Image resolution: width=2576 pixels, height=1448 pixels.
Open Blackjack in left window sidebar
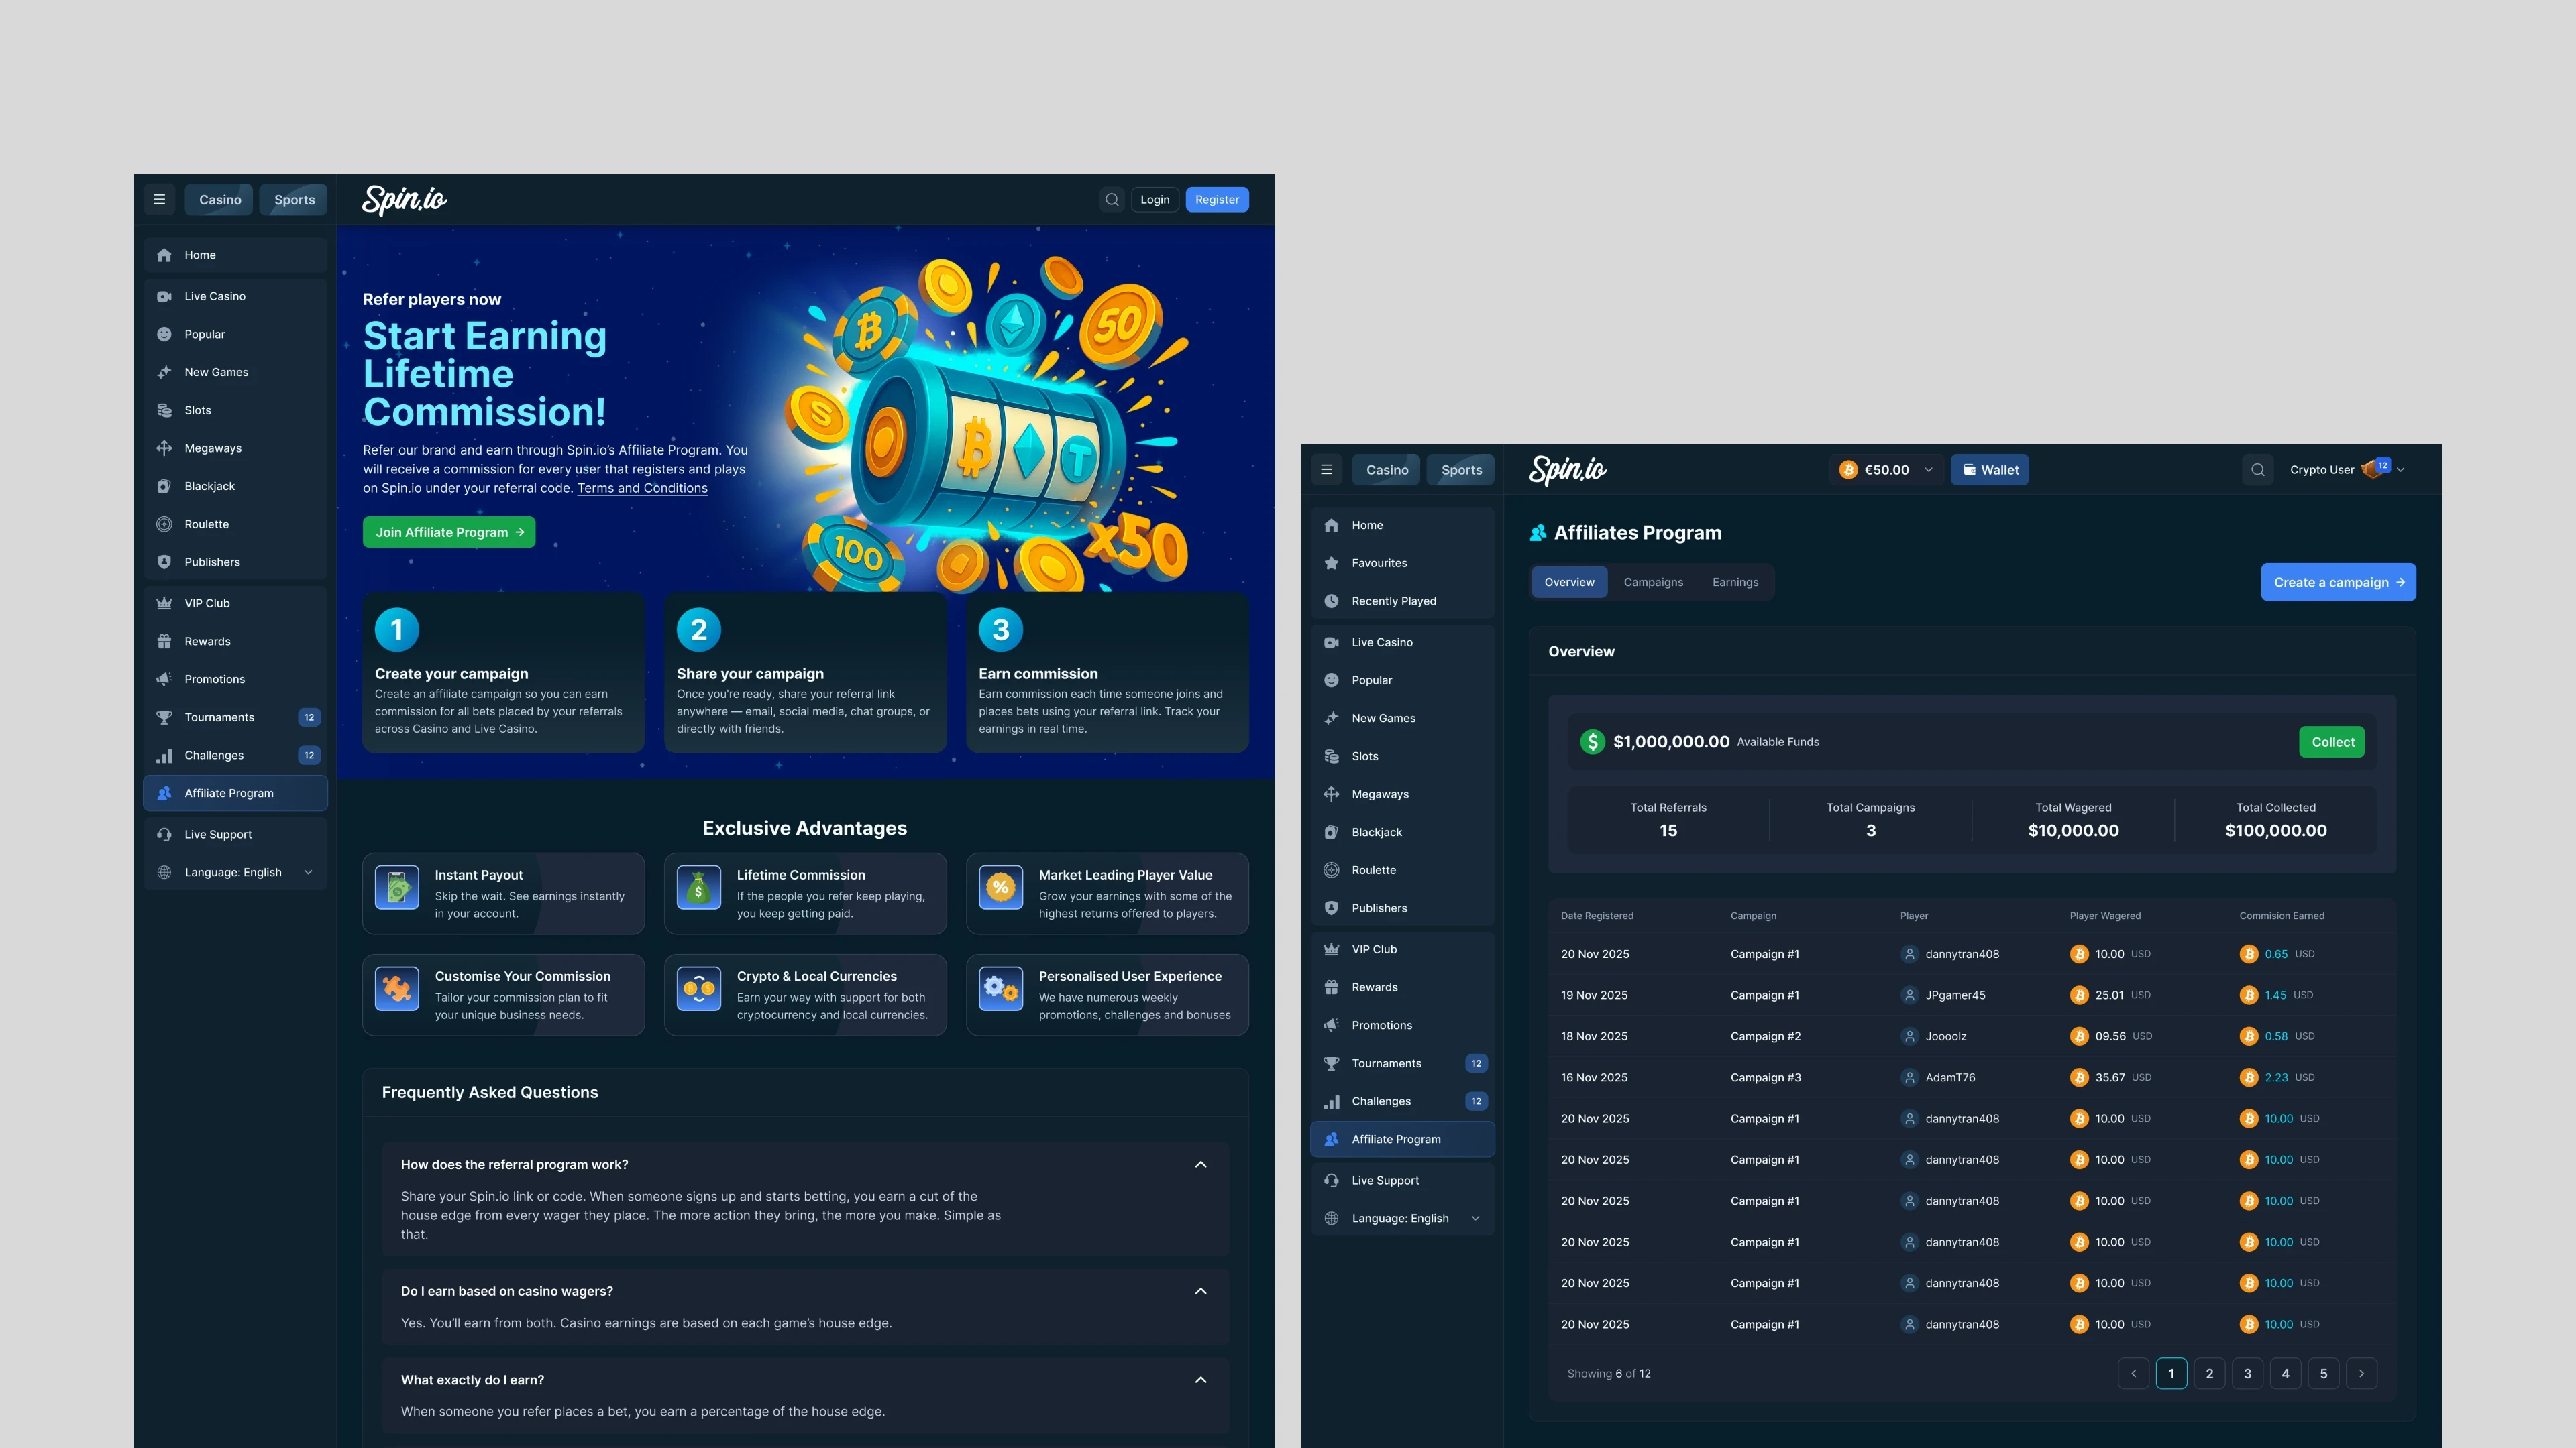pyautogui.click(x=235, y=485)
